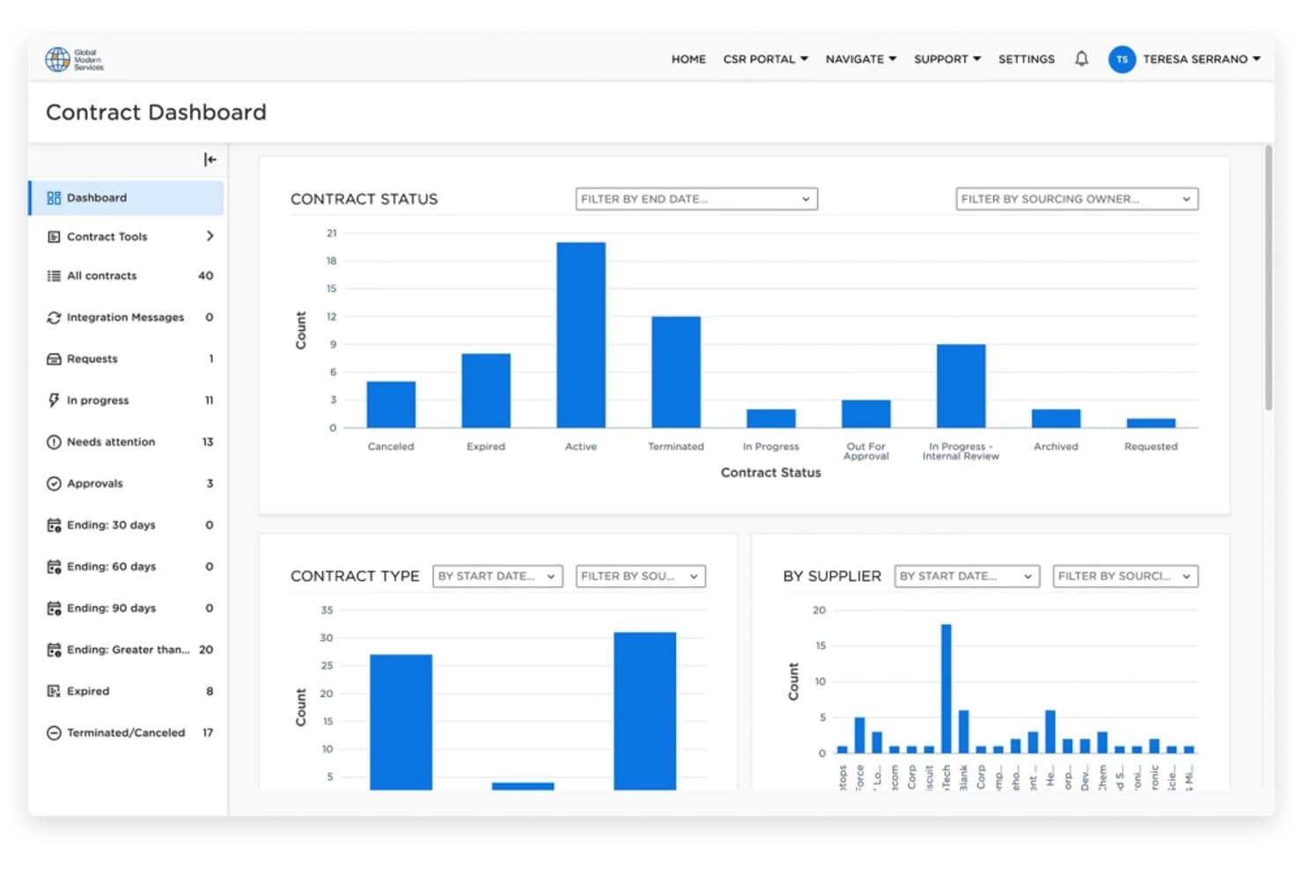Click the Global Modern Services globe logo

click(58, 59)
